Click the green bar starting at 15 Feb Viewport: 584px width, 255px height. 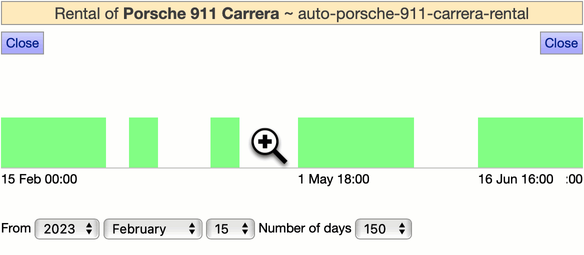53,142
